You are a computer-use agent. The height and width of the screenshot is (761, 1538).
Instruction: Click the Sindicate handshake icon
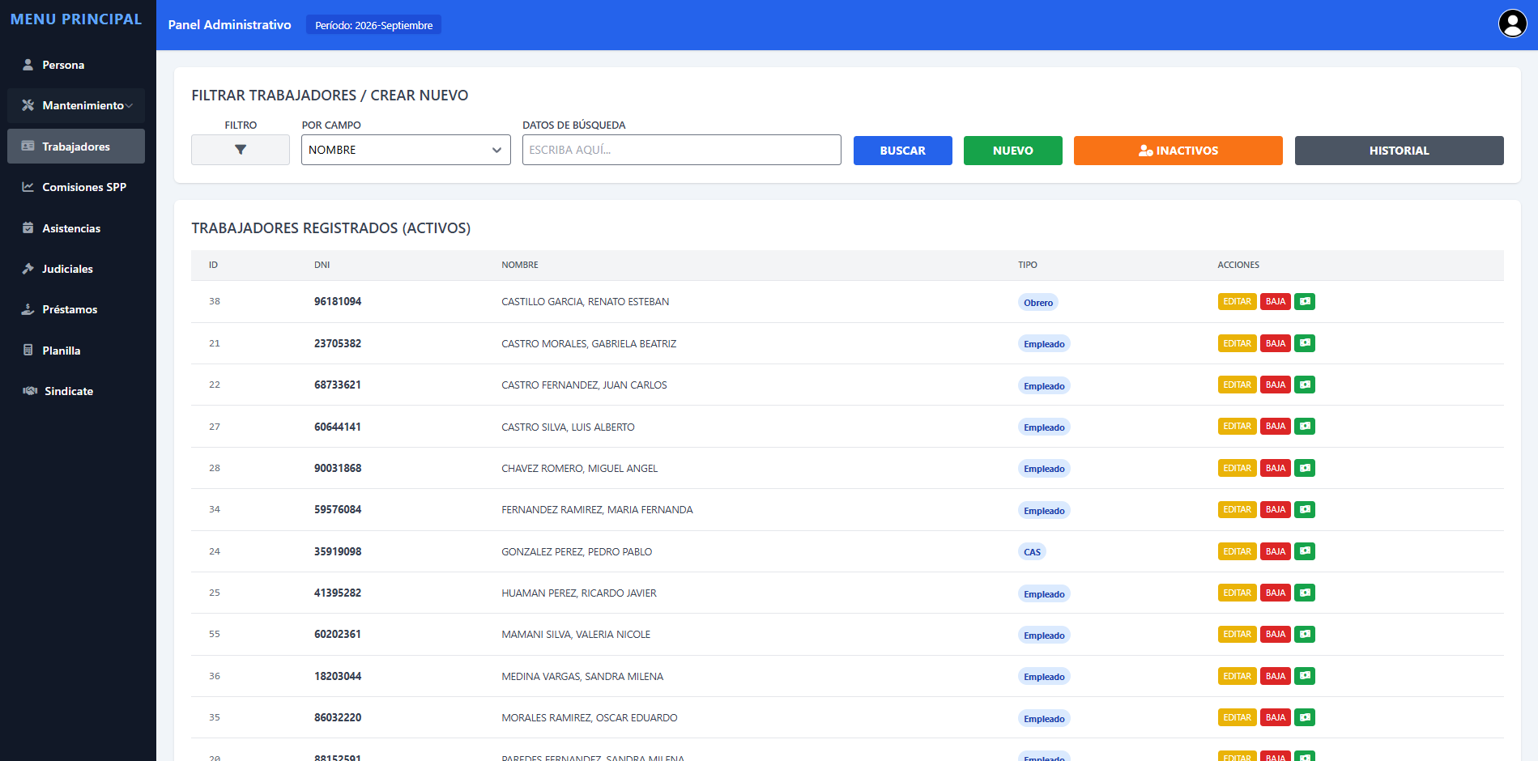pyautogui.click(x=30, y=391)
